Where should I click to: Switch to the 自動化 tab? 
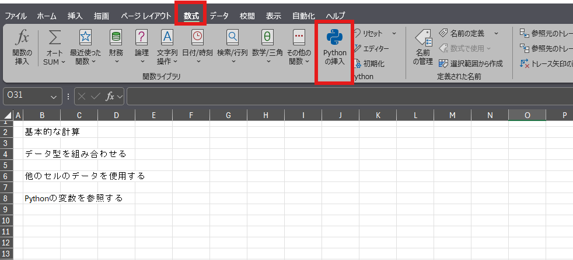[x=303, y=16]
